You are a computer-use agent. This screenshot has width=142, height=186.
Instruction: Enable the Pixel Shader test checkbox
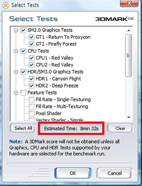[x=32, y=113]
